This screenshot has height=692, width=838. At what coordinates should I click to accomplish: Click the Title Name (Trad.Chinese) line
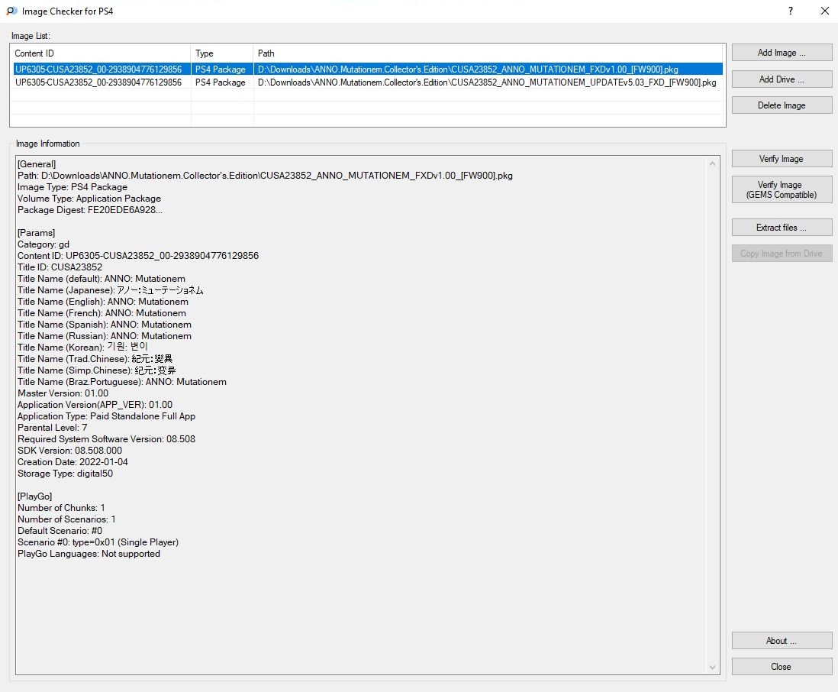pos(95,359)
